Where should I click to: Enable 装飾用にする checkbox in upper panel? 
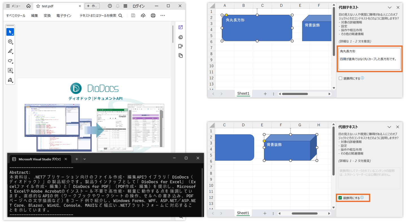pos(340,78)
